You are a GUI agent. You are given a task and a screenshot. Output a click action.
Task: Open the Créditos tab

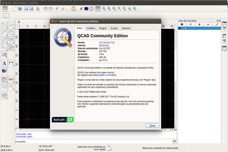pyautogui.click(x=91, y=28)
